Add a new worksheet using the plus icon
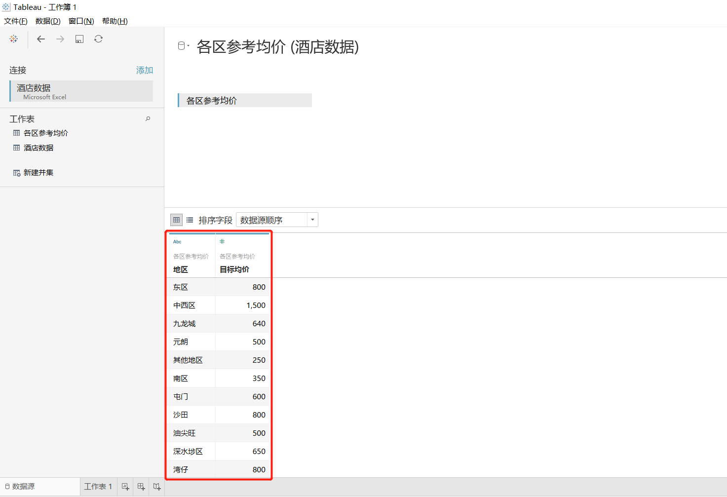Image resolution: width=727 pixels, height=497 pixels. coord(125,487)
